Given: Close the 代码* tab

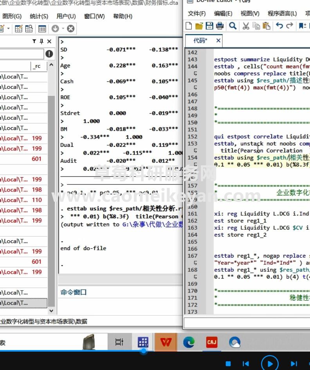Looking at the screenshot, I should point(218,41).
